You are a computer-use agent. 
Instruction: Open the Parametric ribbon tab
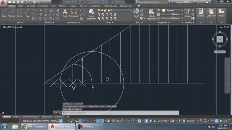43,6
